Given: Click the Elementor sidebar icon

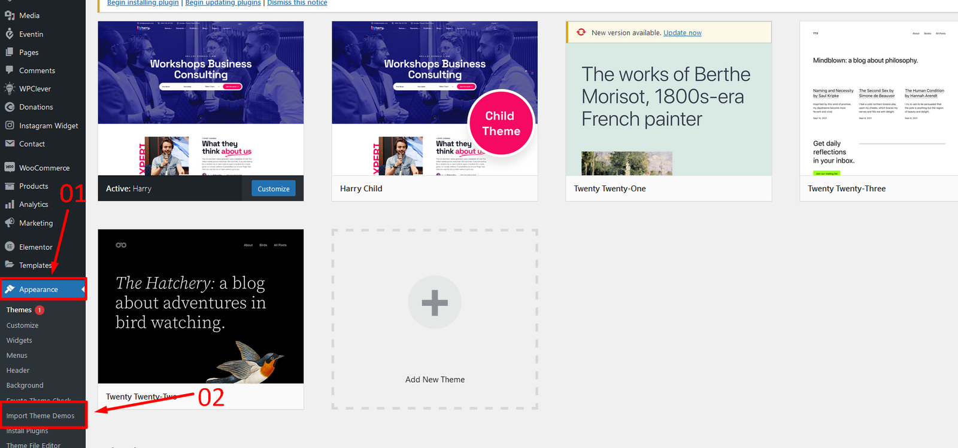Looking at the screenshot, I should click(10, 246).
